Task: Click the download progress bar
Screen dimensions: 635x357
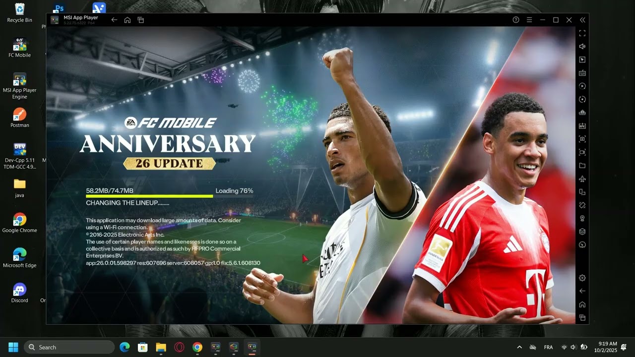Action: [170, 196]
